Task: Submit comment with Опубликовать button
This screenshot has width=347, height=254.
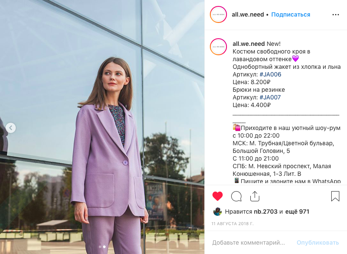Action: 318,243
